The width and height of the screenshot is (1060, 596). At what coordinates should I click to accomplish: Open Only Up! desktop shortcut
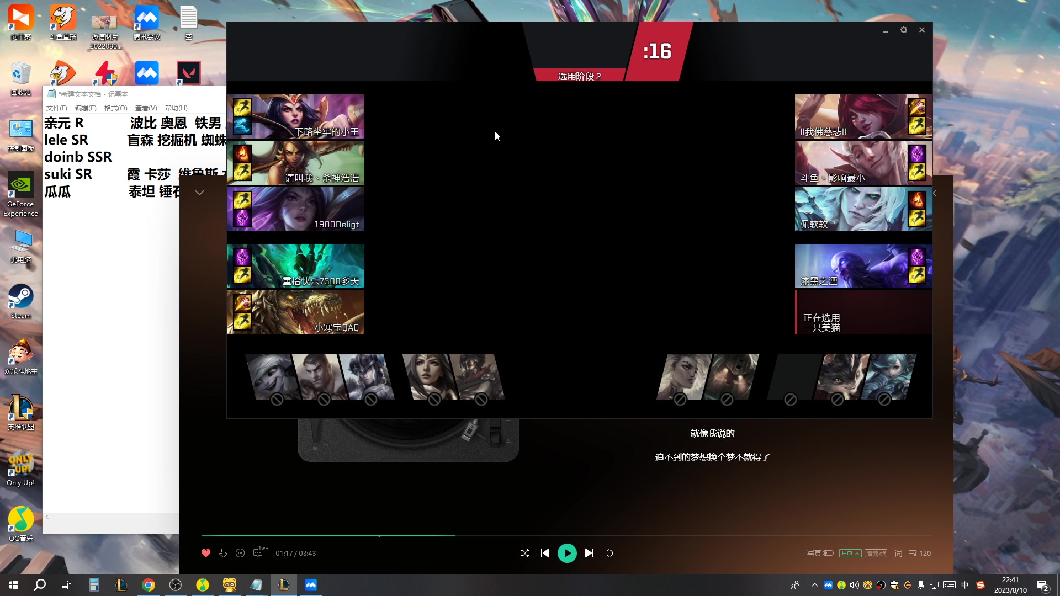tap(21, 468)
